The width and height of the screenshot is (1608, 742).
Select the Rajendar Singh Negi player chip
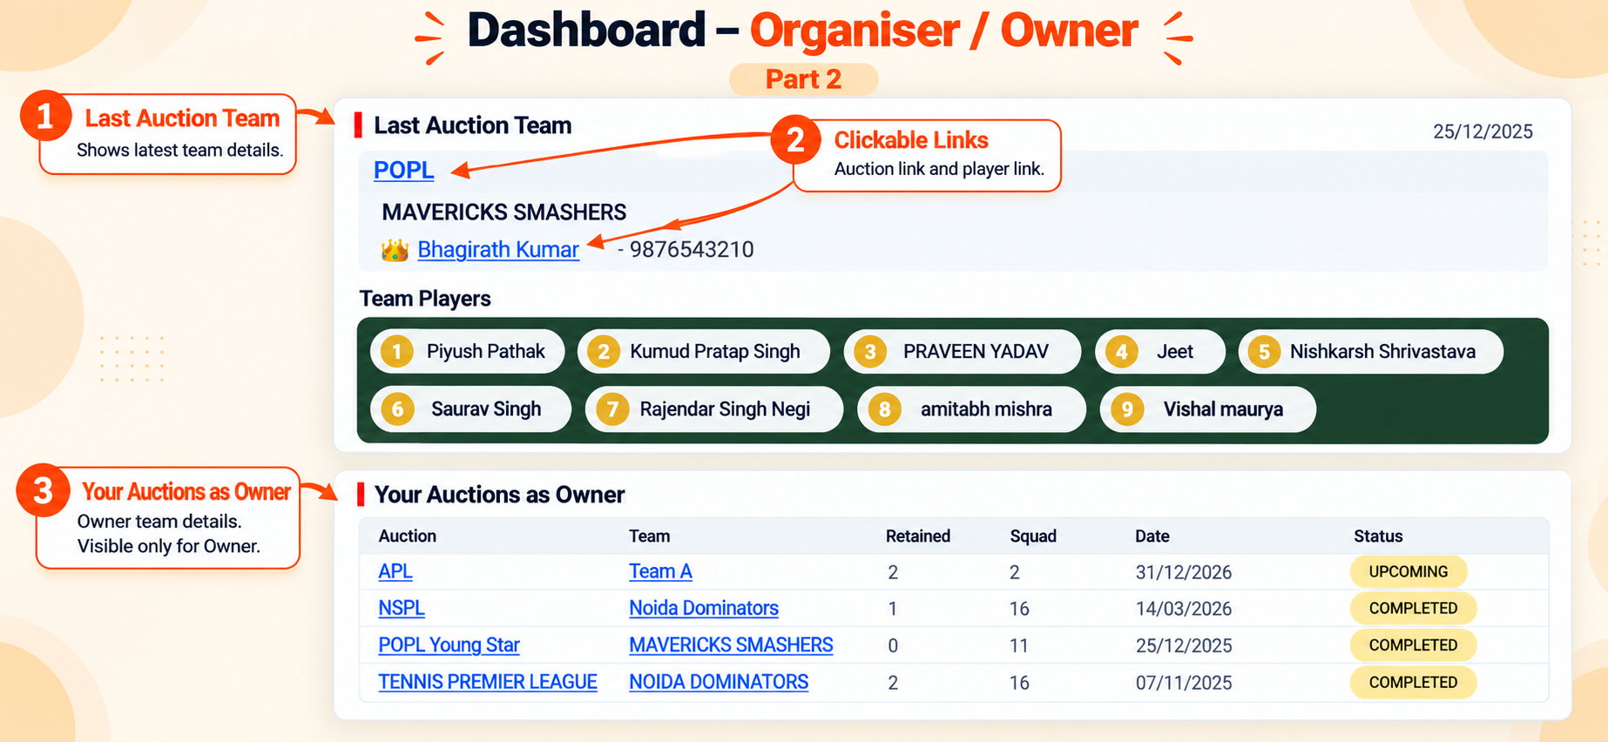713,409
